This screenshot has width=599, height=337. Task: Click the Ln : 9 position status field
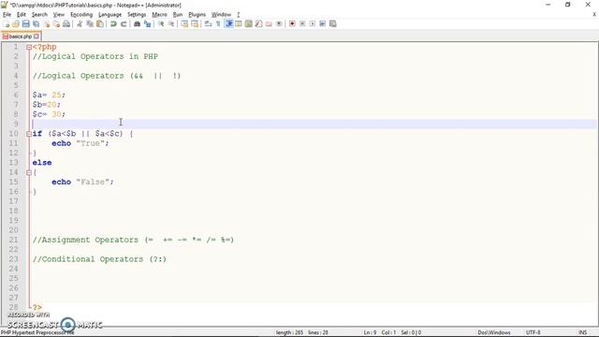pyautogui.click(x=370, y=332)
